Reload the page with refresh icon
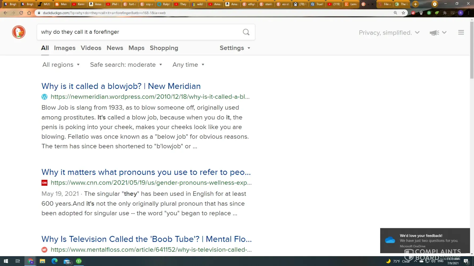Image resolution: width=474 pixels, height=266 pixels. tap(21, 13)
